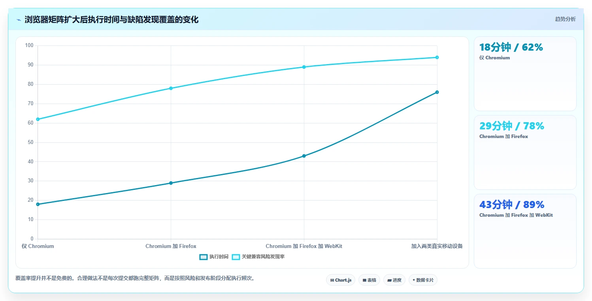Click detection rate point at 78 for Firefox
This screenshot has width=592, height=301.
171,88
